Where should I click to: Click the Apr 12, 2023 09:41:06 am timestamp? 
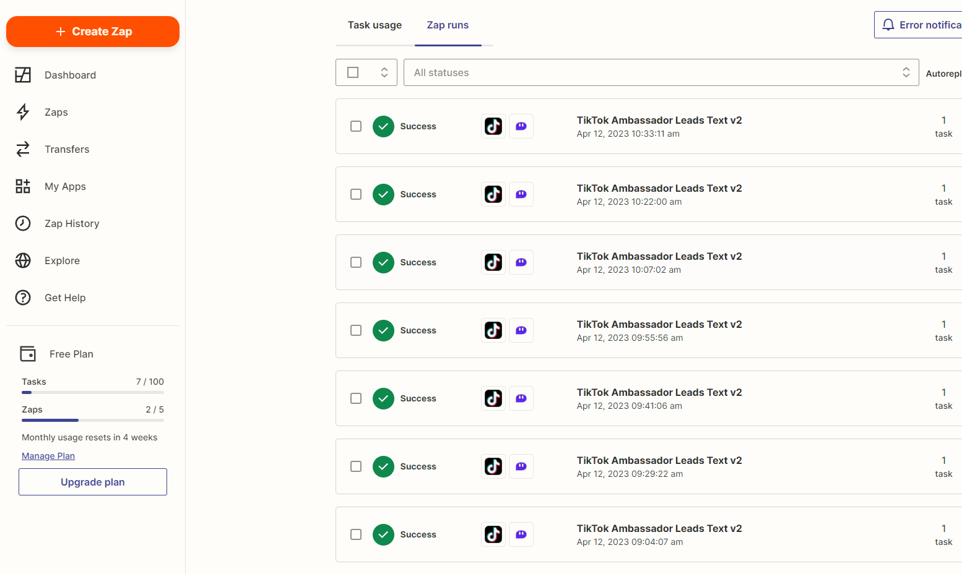[630, 406]
